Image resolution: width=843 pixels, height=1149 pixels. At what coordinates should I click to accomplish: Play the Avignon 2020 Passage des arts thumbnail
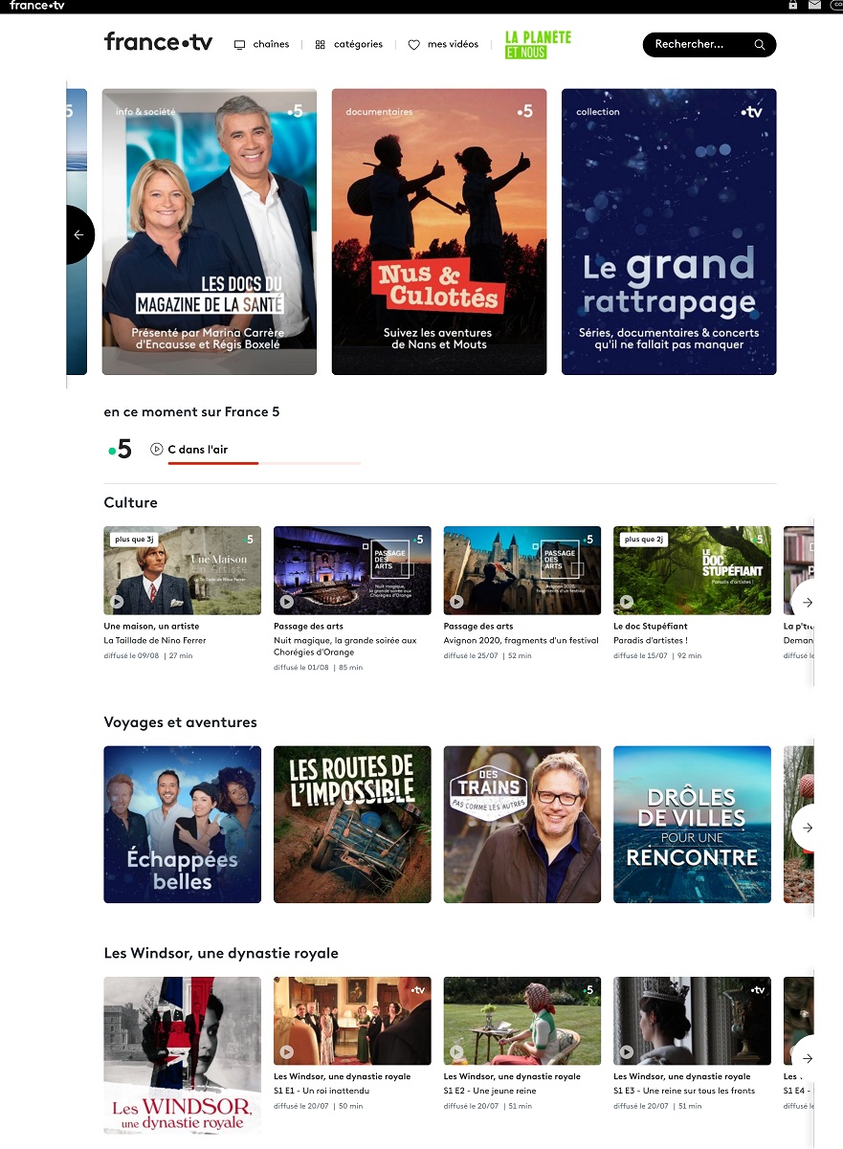coord(522,570)
